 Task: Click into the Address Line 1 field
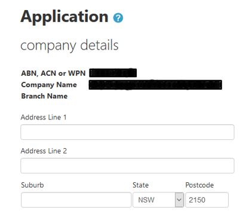127,132
